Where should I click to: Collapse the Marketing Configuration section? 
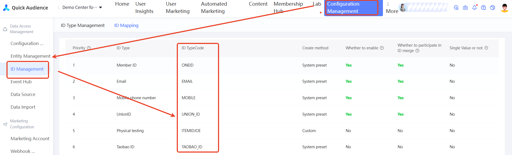point(22,124)
